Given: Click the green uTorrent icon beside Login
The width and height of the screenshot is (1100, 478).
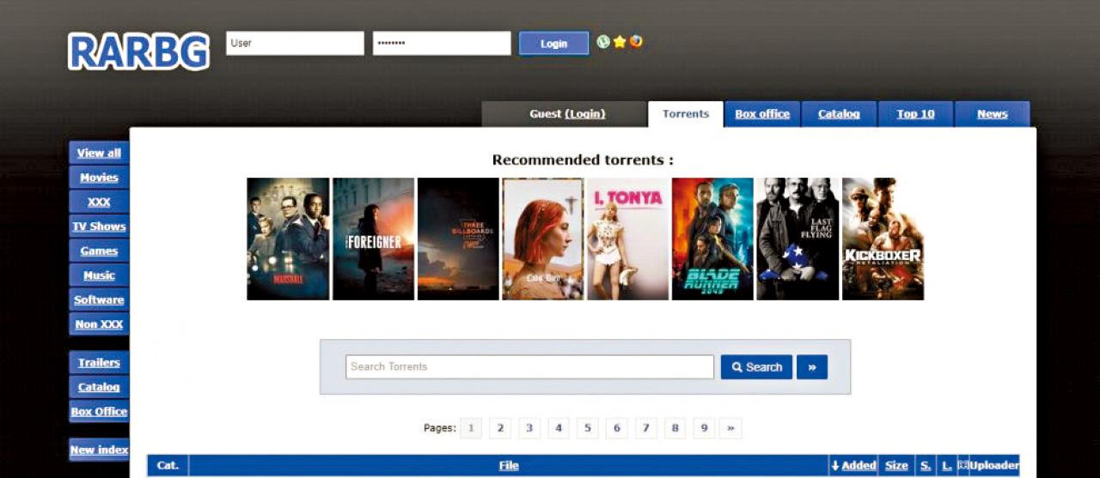Looking at the screenshot, I should tap(603, 41).
